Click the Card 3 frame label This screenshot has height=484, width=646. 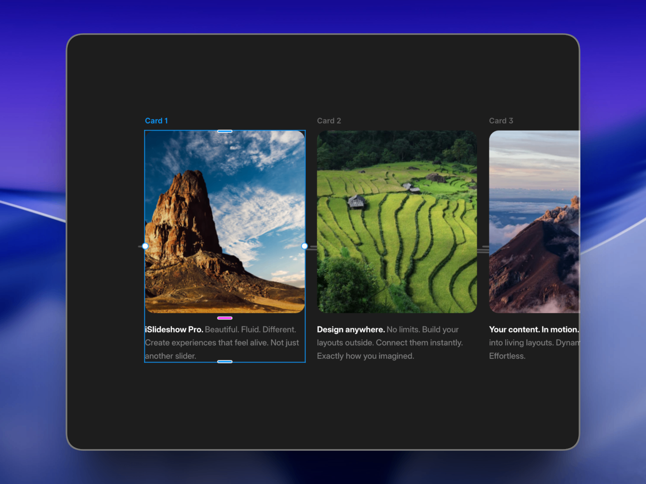click(x=501, y=121)
